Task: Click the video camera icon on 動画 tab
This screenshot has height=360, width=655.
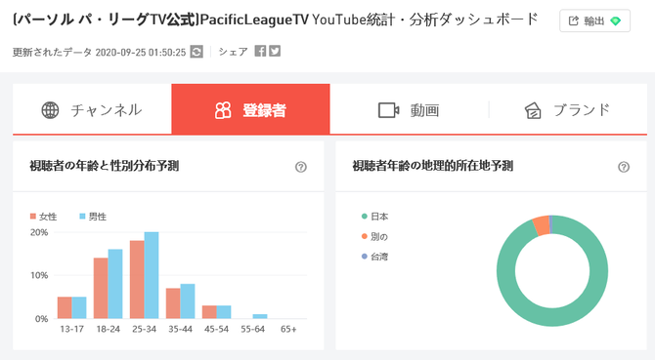Action: click(x=388, y=110)
